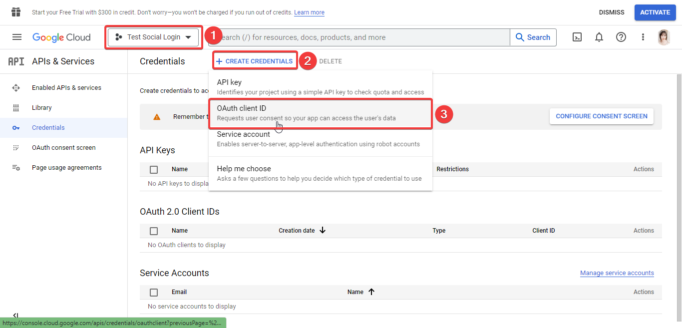Click the Delete button
The width and height of the screenshot is (682, 328).
pos(331,61)
